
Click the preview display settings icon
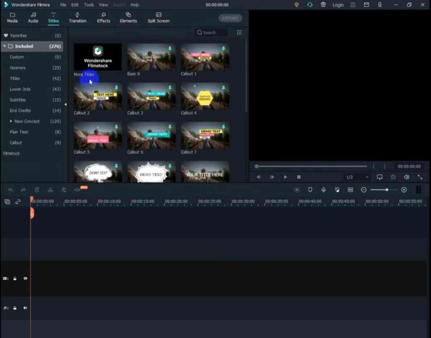point(380,177)
